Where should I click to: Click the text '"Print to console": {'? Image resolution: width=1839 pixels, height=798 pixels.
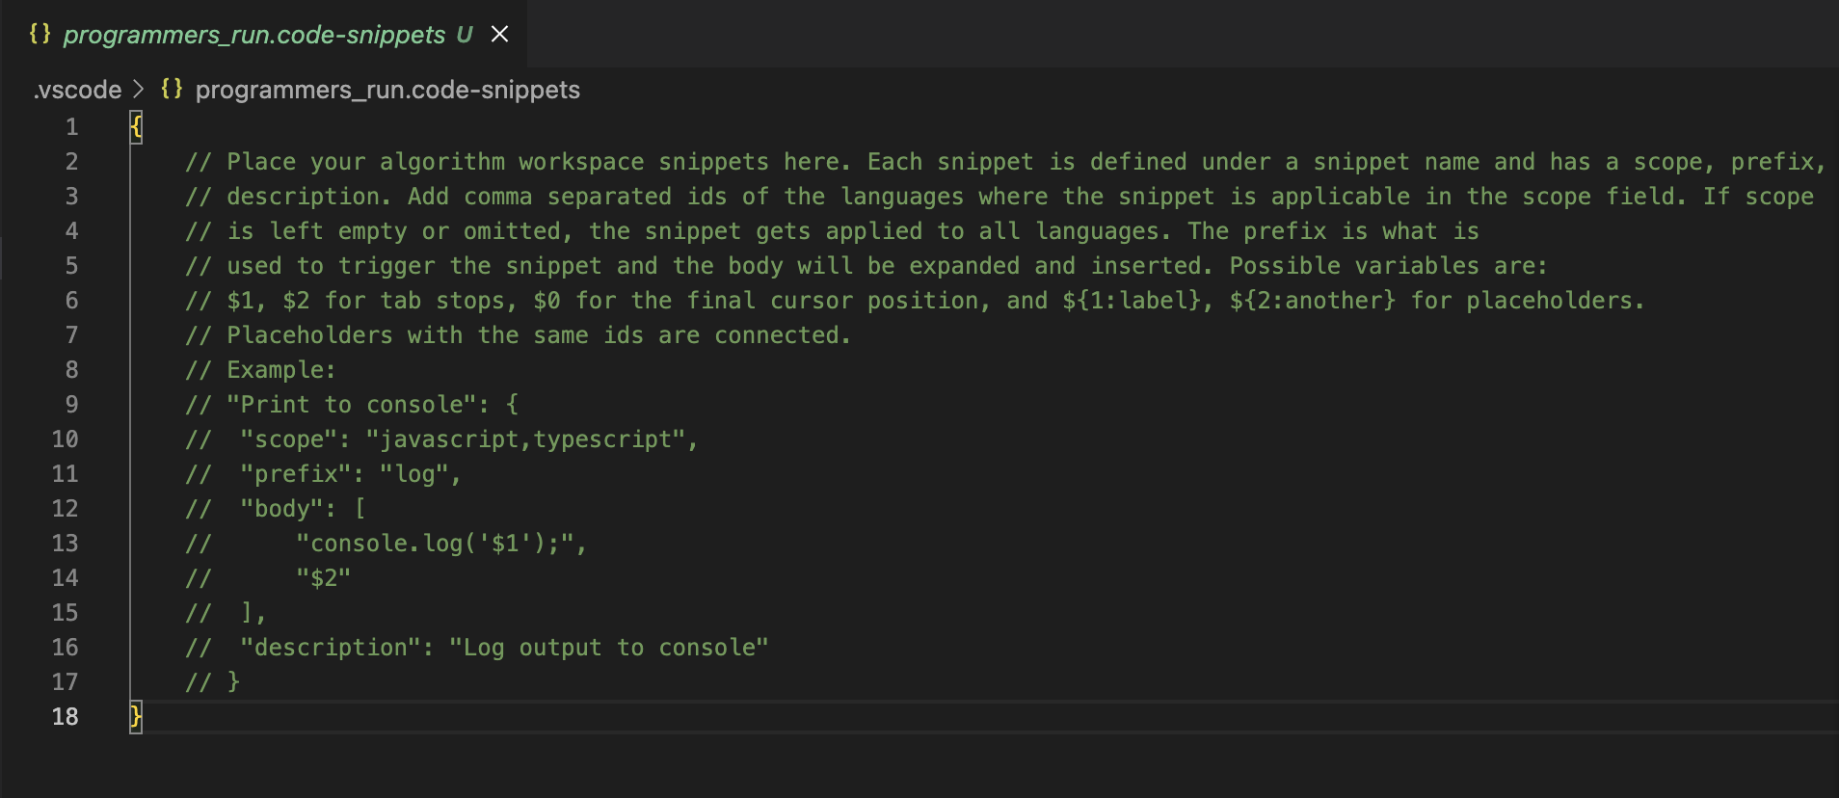(x=373, y=405)
